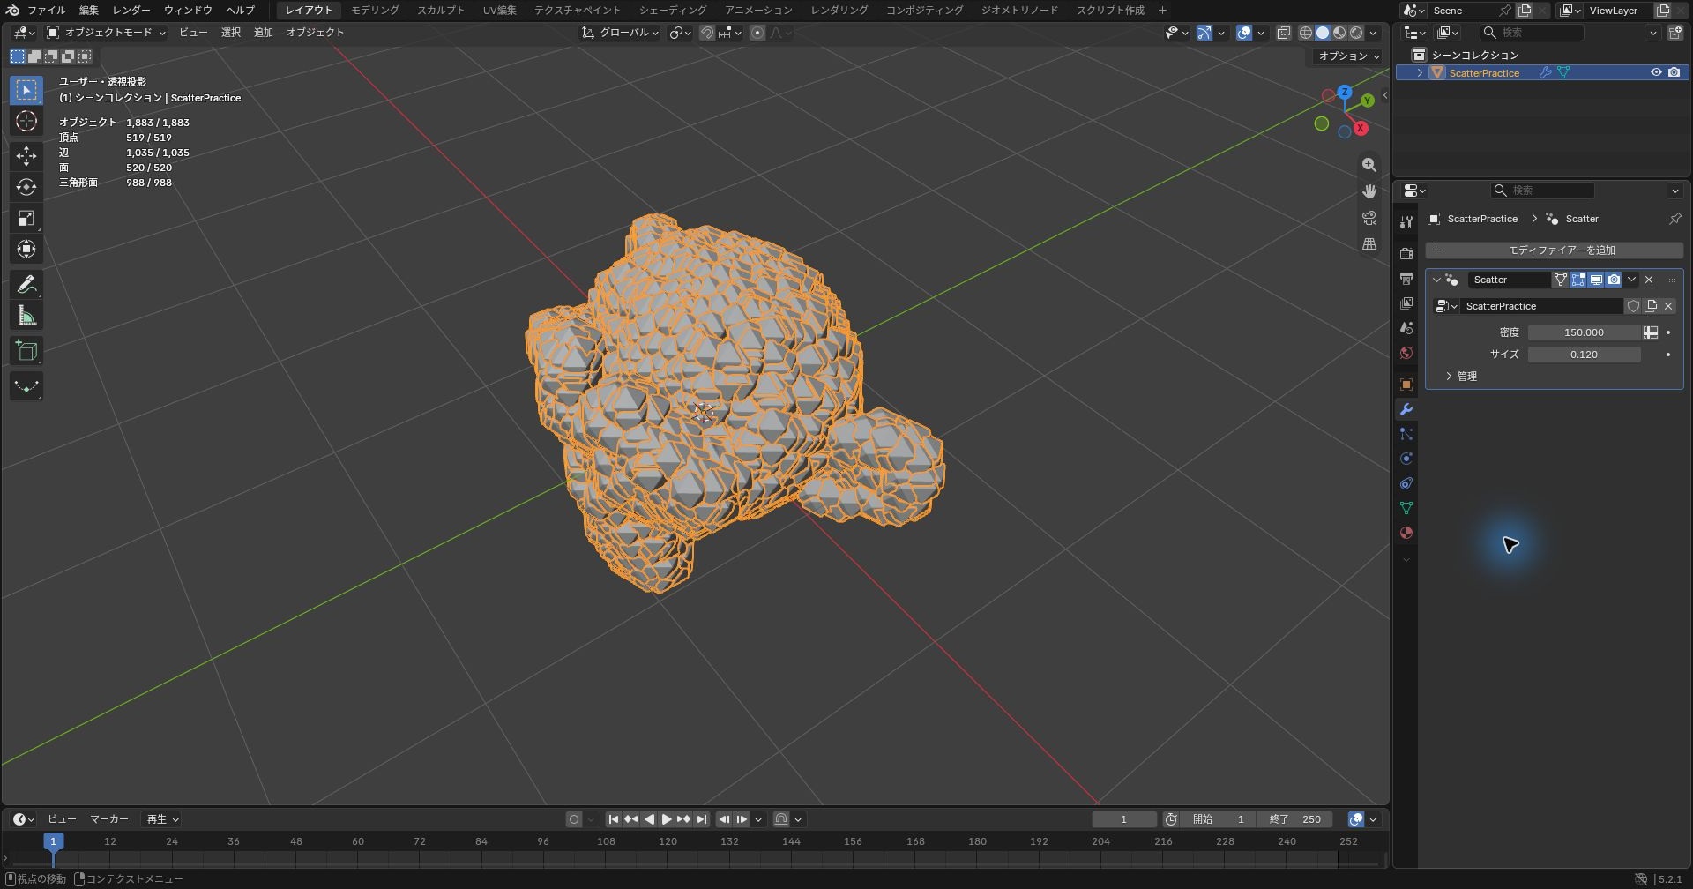Toggle Scatter modifier viewport display
Viewport: 1693px width, 889px height.
pyautogui.click(x=1596, y=280)
